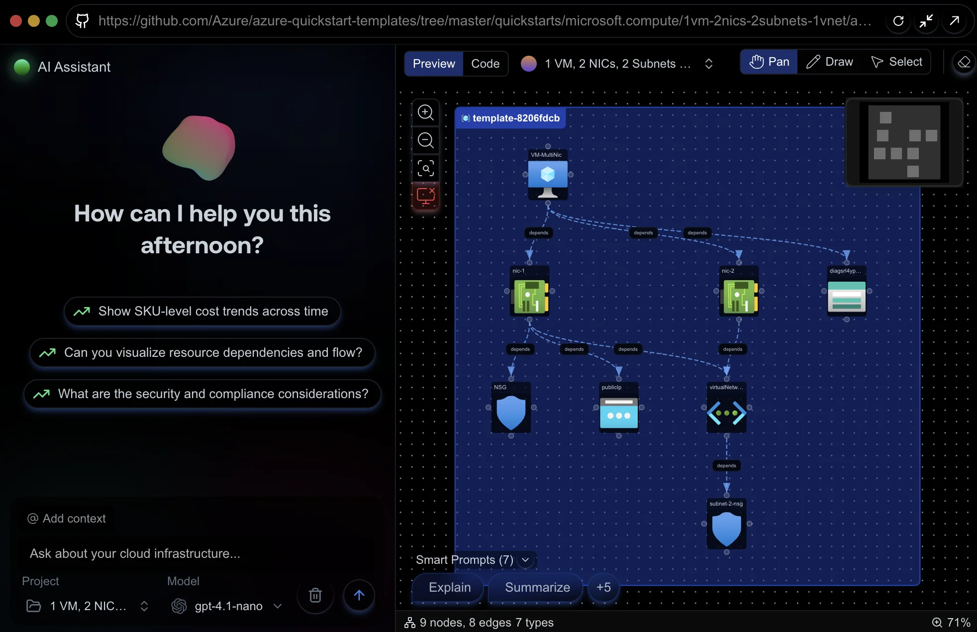Click the zoom out magnifier icon
977x632 pixels.
(425, 140)
